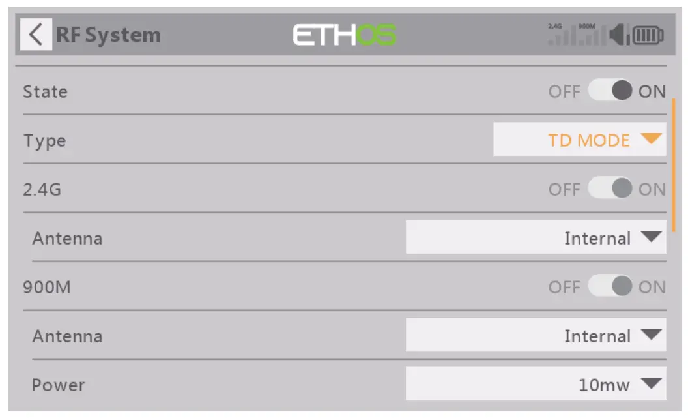Image resolution: width=688 pixels, height=418 pixels.
Task: Open the Power dropdown showing 10mw
Action: [536, 384]
